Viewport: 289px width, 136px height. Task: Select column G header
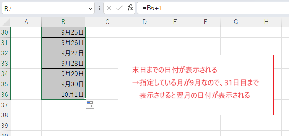236,22
